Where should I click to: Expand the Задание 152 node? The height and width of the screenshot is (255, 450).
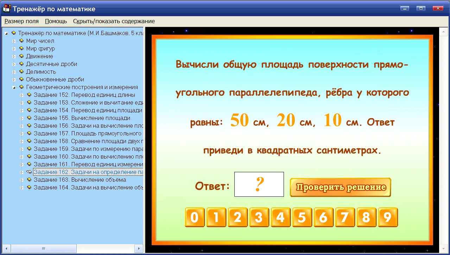22,95
